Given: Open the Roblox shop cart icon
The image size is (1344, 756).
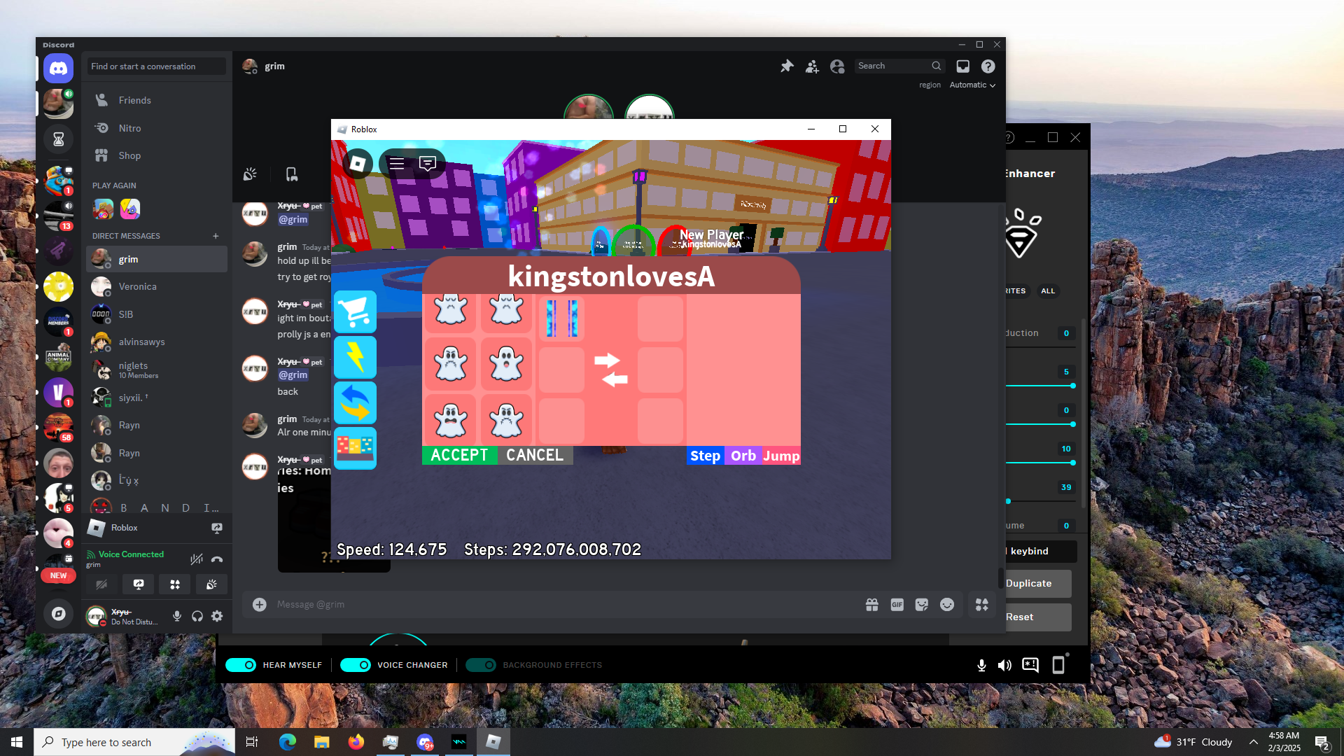Looking at the screenshot, I should point(355,312).
